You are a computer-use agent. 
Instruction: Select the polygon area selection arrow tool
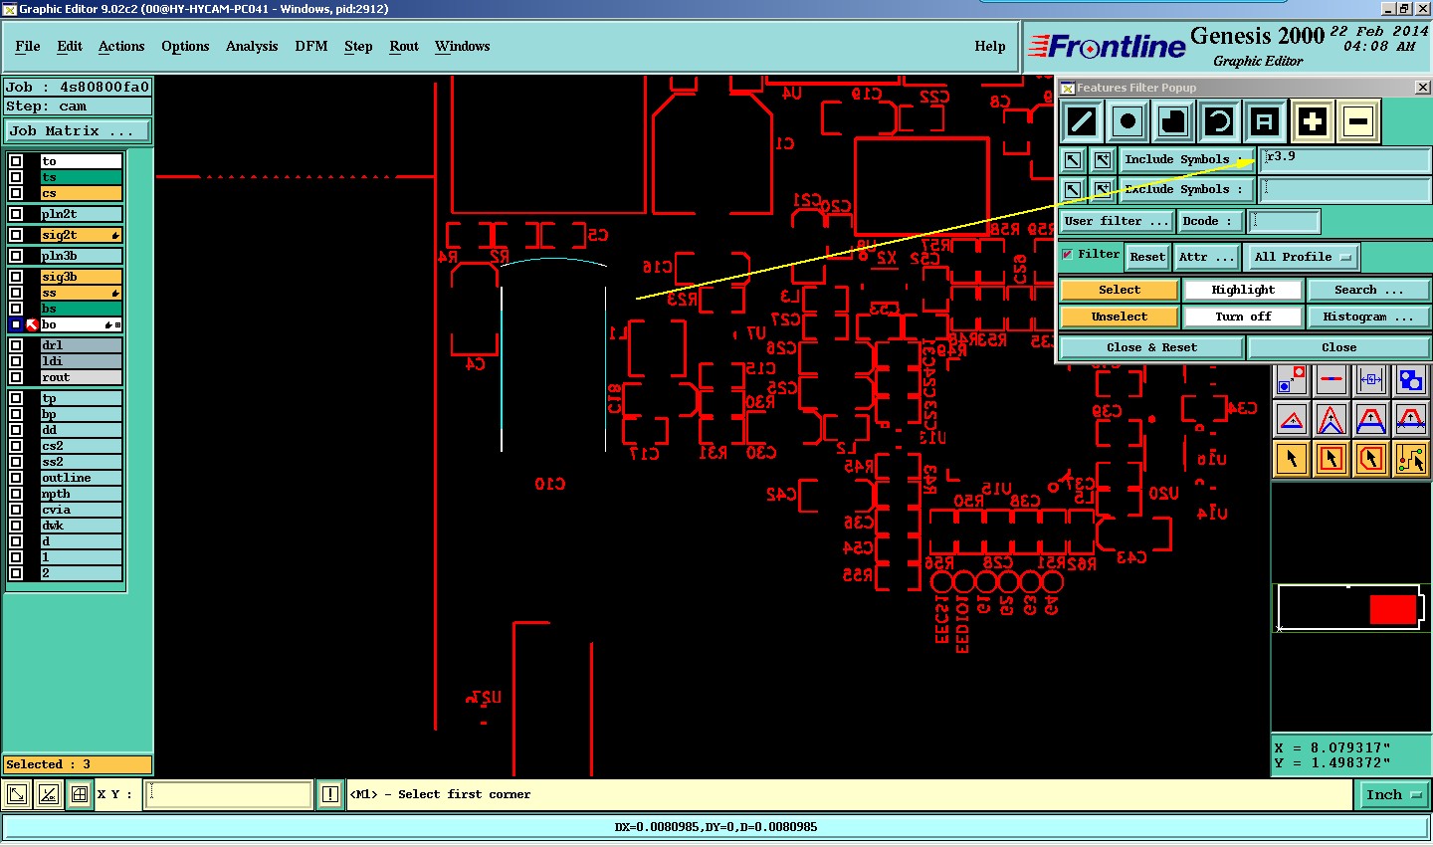click(1371, 459)
